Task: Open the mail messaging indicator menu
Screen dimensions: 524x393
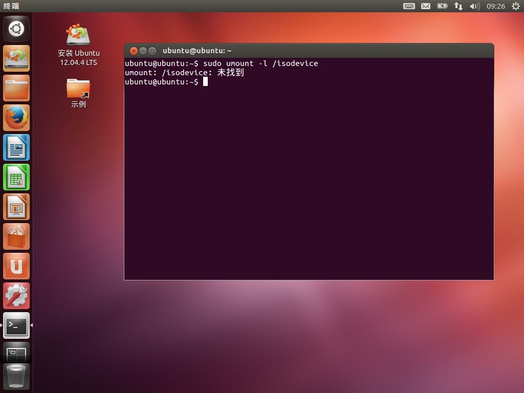Action: click(426, 6)
